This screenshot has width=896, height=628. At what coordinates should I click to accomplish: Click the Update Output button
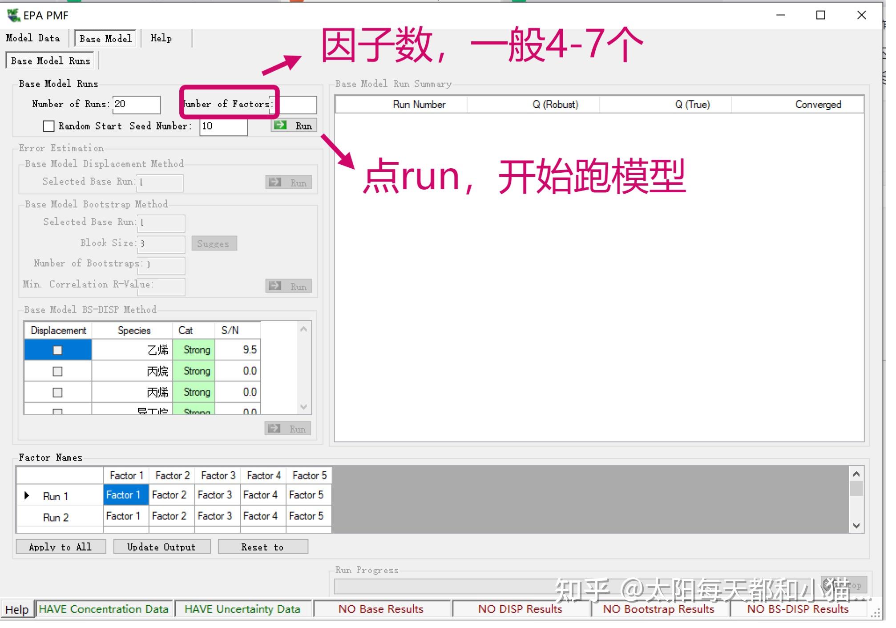[x=161, y=547]
